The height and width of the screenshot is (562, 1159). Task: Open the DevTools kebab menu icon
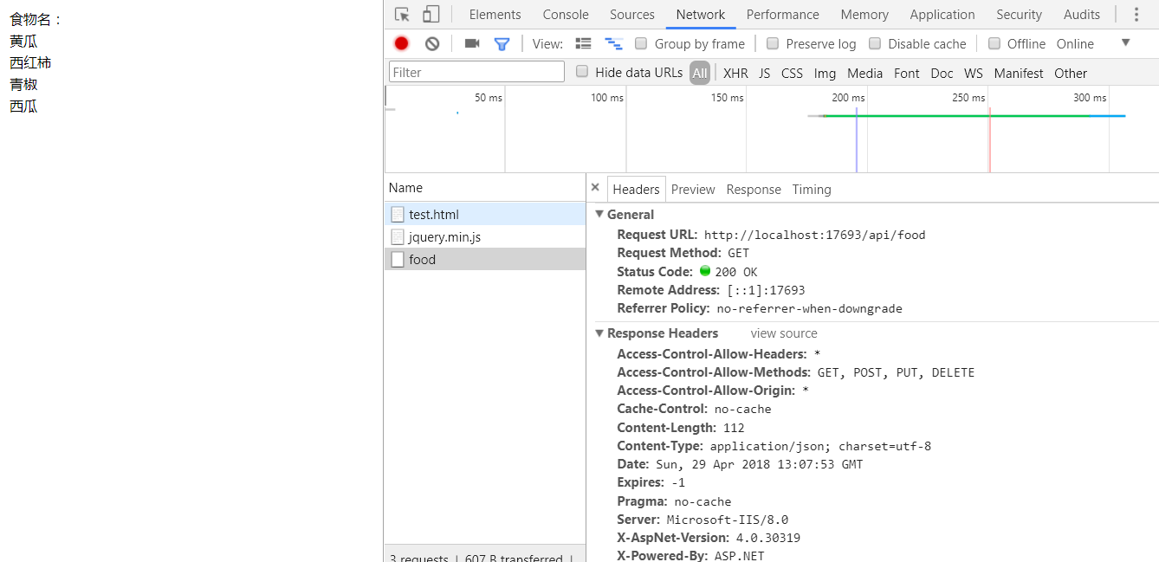[1136, 14]
